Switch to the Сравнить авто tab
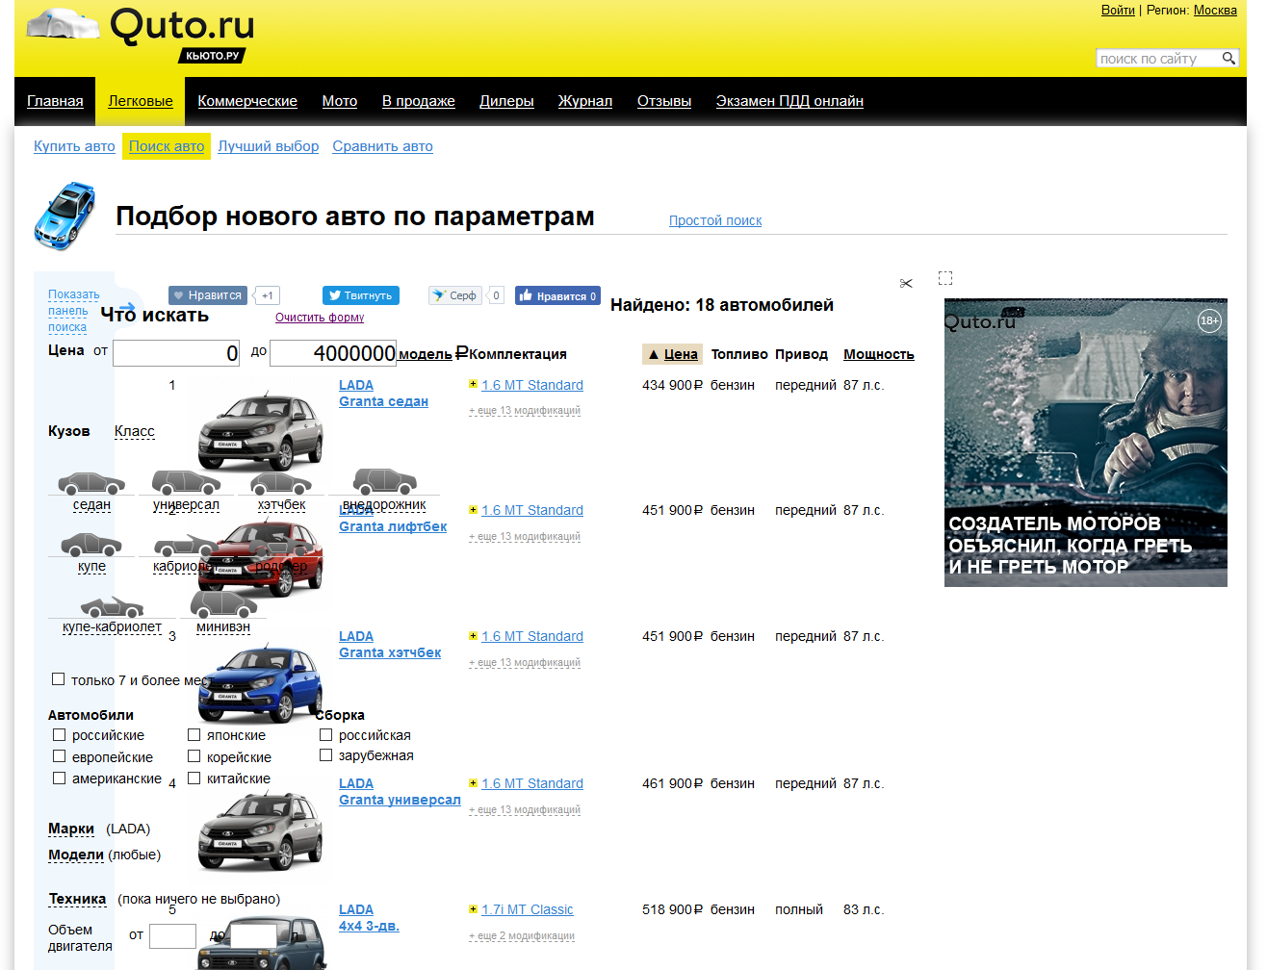Screen dimensions: 1267x970 pyautogui.click(x=382, y=146)
